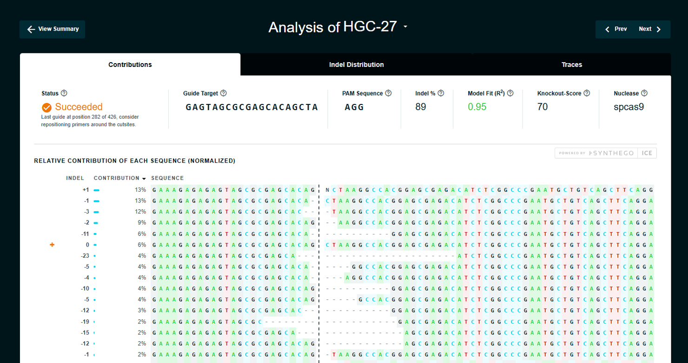Switch to the Indel Distribution tab
This screenshot has width=688, height=363.
click(356, 65)
